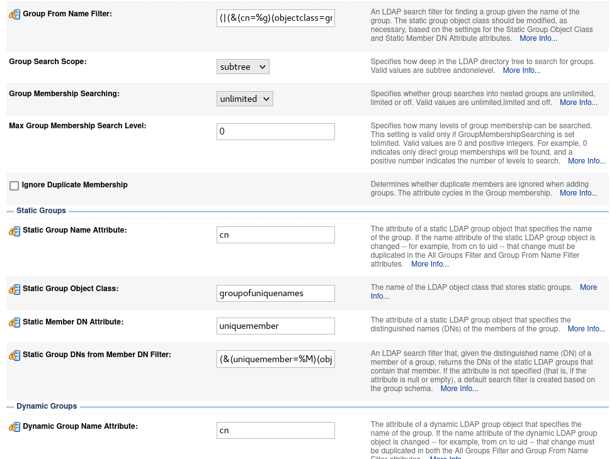Viewport: 612px width, 459px height.
Task: Enable the Ignore Duplicate Membership checkbox
Action: pos(14,185)
